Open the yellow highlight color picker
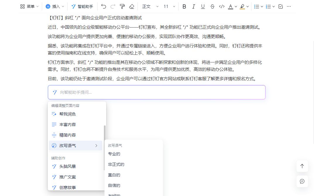The width and height of the screenshot is (314, 196). pyautogui.click(x=244, y=6)
